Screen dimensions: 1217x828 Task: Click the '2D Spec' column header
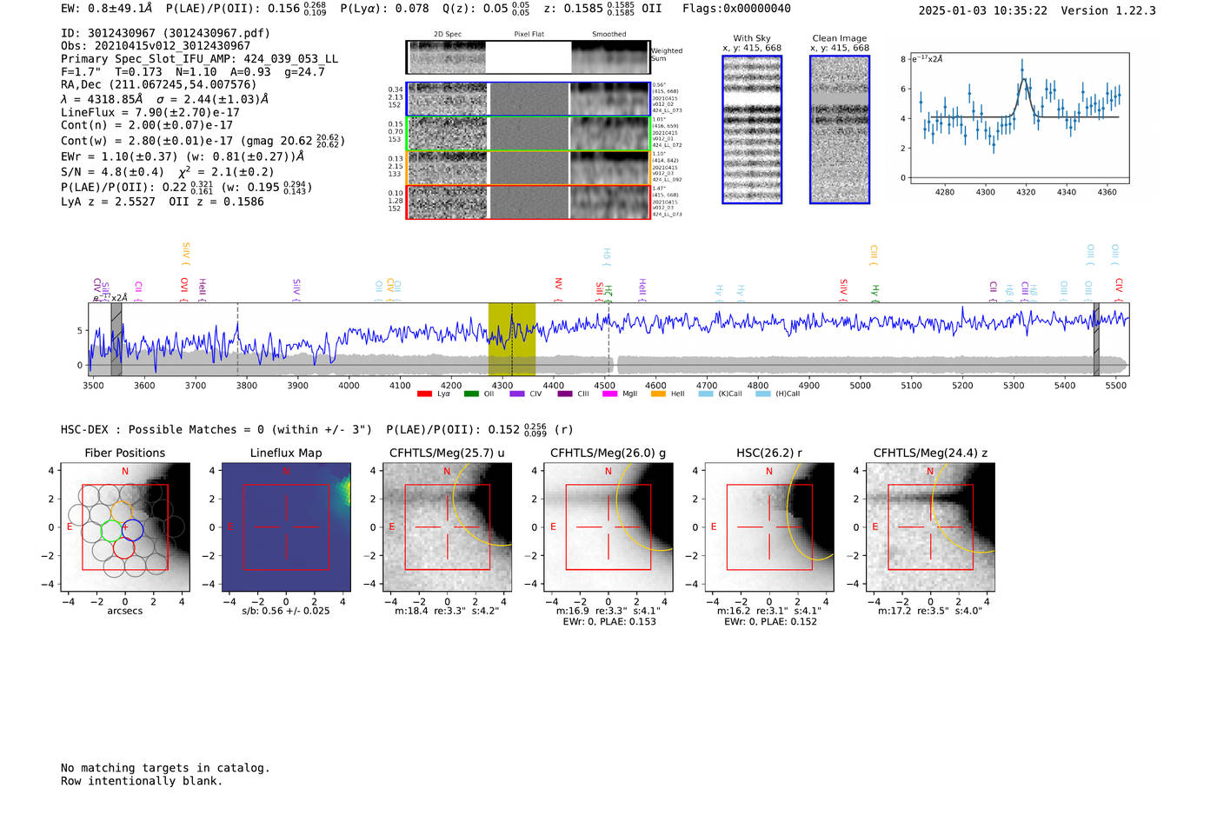click(x=448, y=35)
